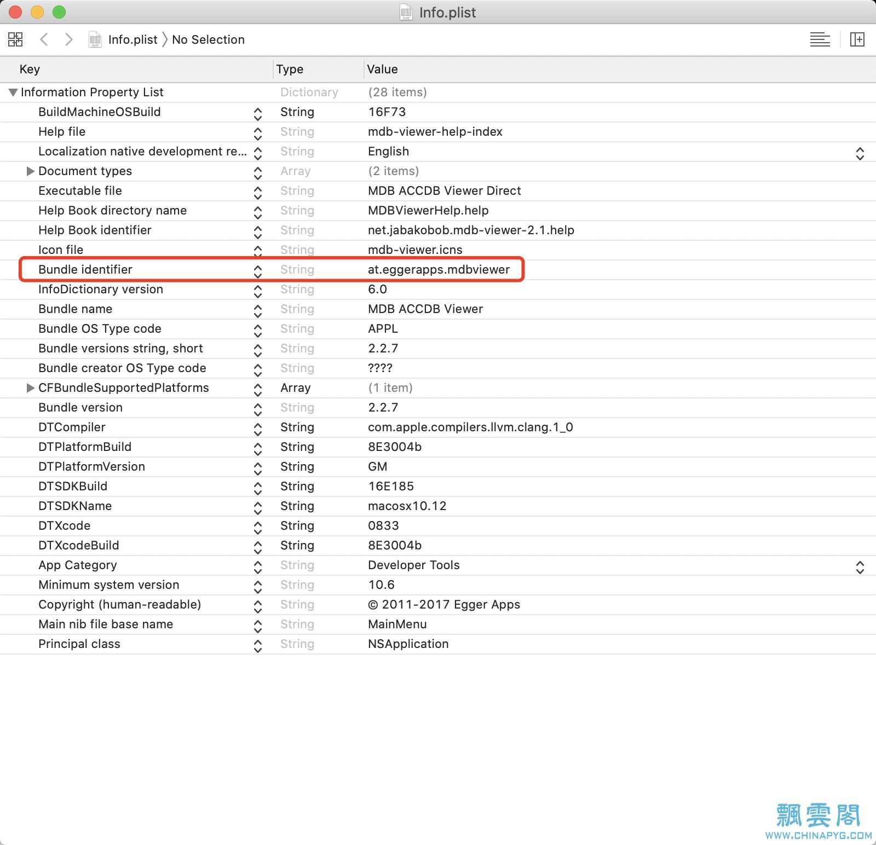Open key stepper for Bundle identifier
This screenshot has height=845, width=876.
tap(258, 271)
